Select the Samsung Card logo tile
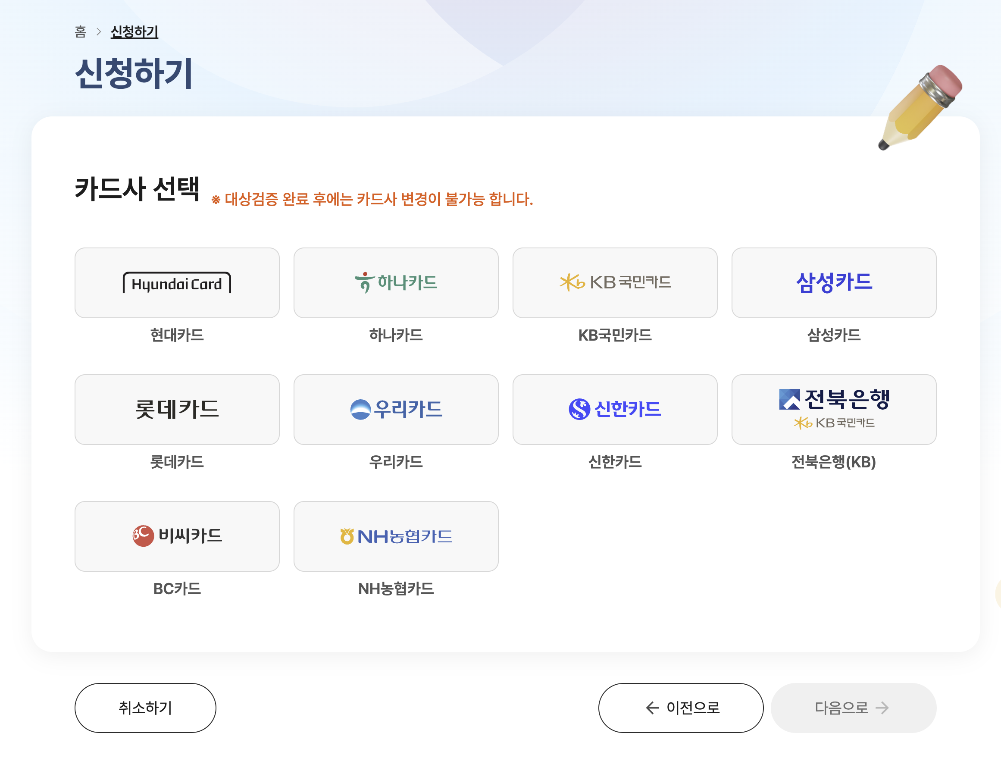The image size is (1001, 758). [x=834, y=283]
